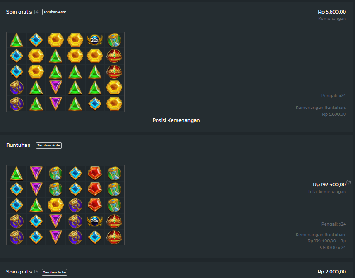Viewport: 355px width, 278px height.
Task: Select the bottom-right crown symbol in Runtuhan grid
Action: point(114,237)
